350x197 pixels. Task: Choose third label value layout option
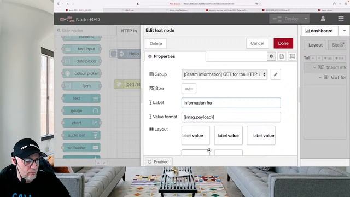point(261,136)
